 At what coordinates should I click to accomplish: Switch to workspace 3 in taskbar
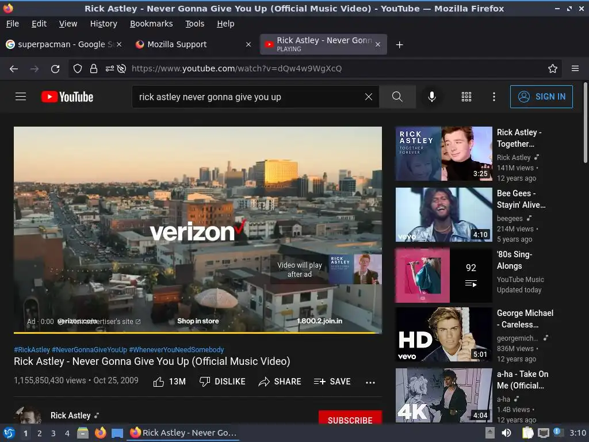pos(53,433)
